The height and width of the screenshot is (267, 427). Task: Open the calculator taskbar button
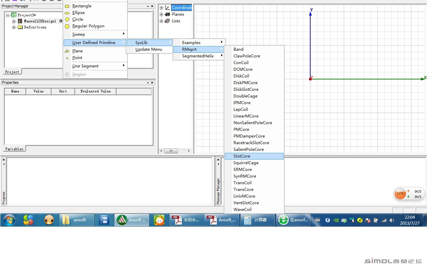[257, 220]
